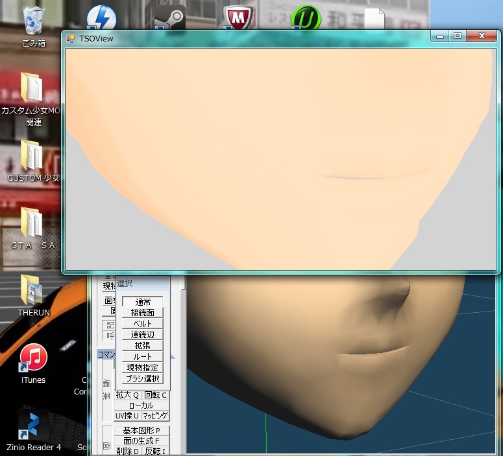The image size is (503, 456).
Task: Enable the 接続面 selection mode
Action: pyautogui.click(x=142, y=313)
